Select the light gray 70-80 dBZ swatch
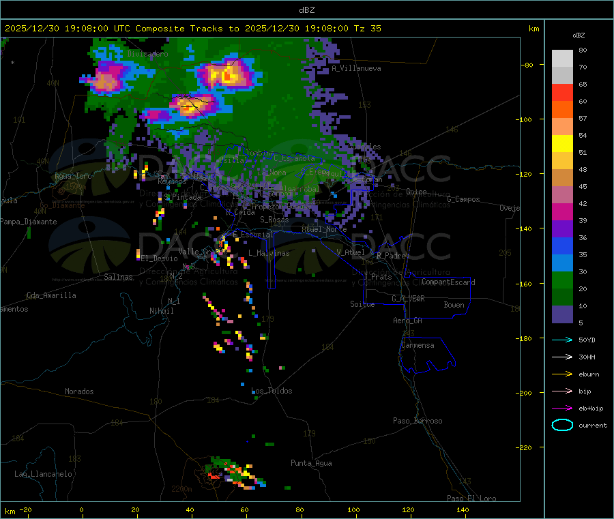 point(562,59)
